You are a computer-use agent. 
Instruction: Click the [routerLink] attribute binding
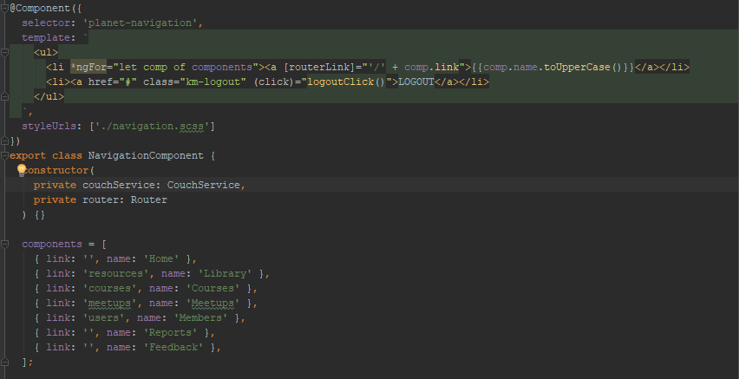pyautogui.click(x=319, y=67)
